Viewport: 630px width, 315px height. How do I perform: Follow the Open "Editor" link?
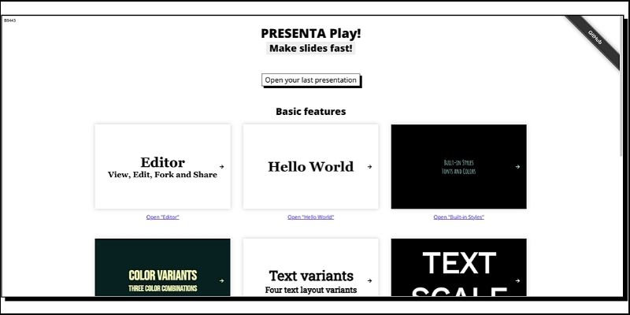click(163, 217)
